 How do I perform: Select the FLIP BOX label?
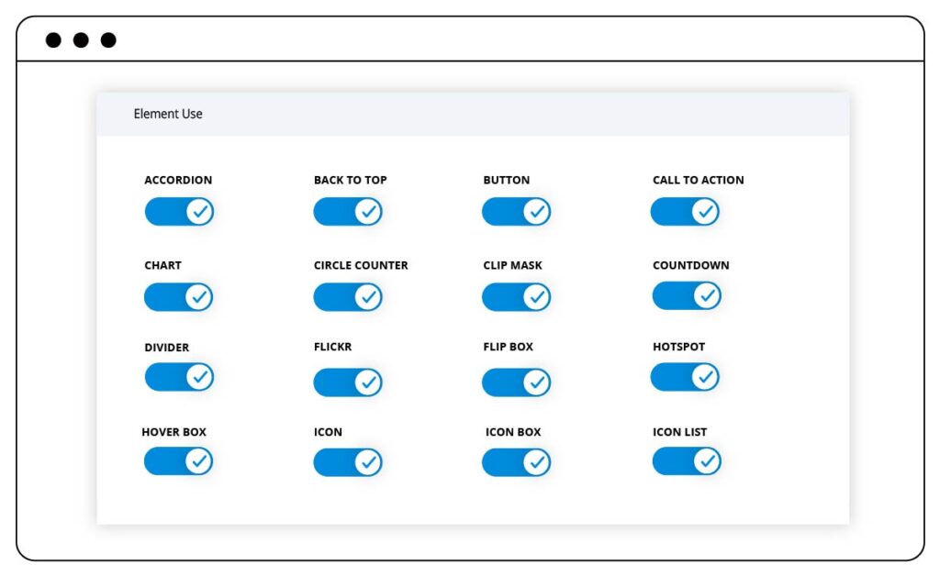509,347
